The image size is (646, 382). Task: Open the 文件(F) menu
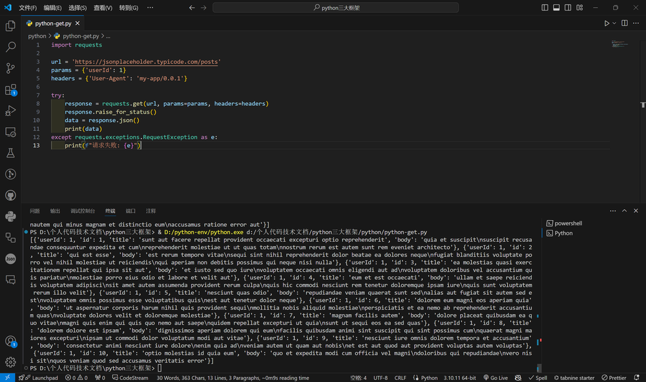(28, 8)
